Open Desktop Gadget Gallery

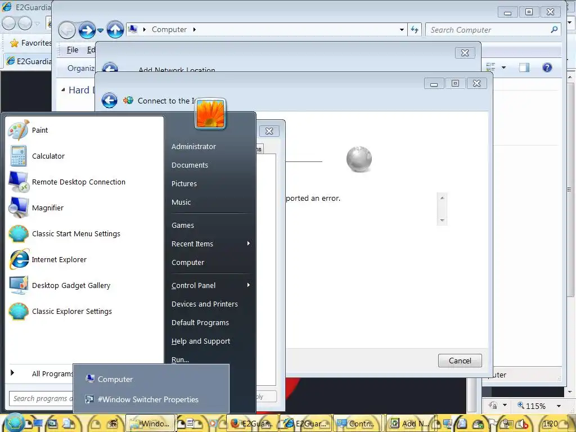84,285
